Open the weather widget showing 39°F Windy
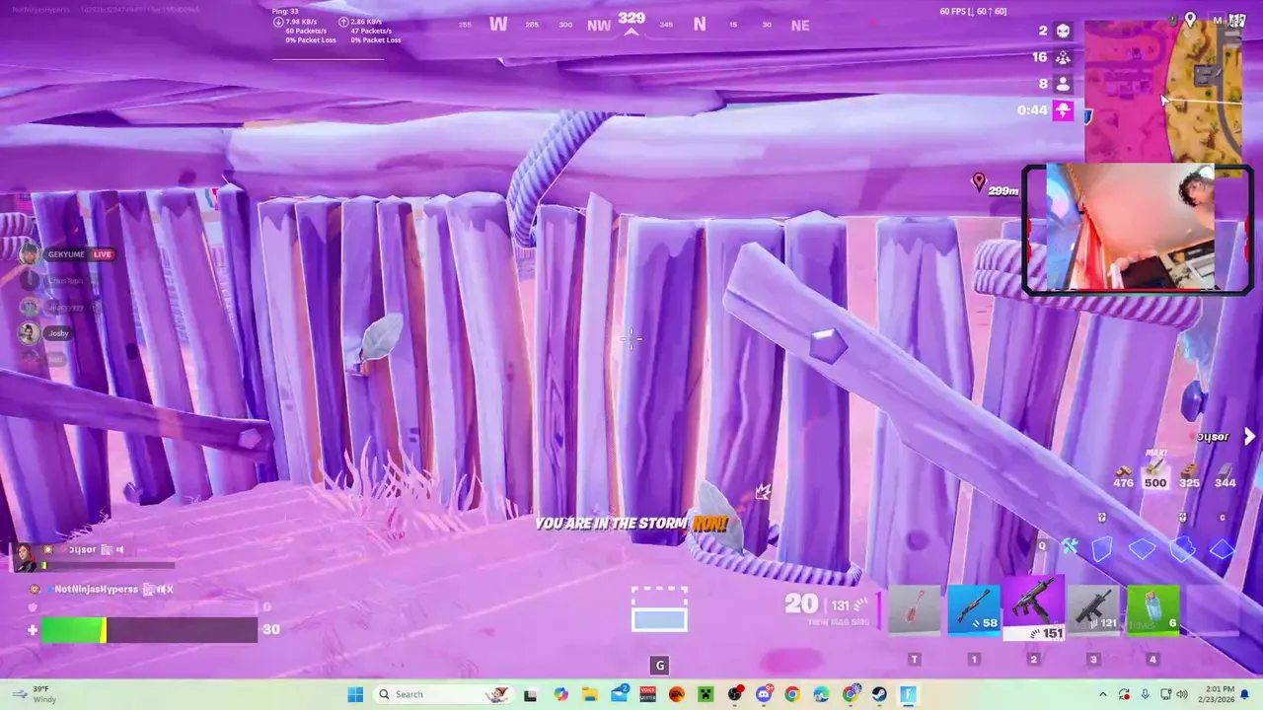This screenshot has height=710, width=1263. pyautogui.click(x=35, y=694)
